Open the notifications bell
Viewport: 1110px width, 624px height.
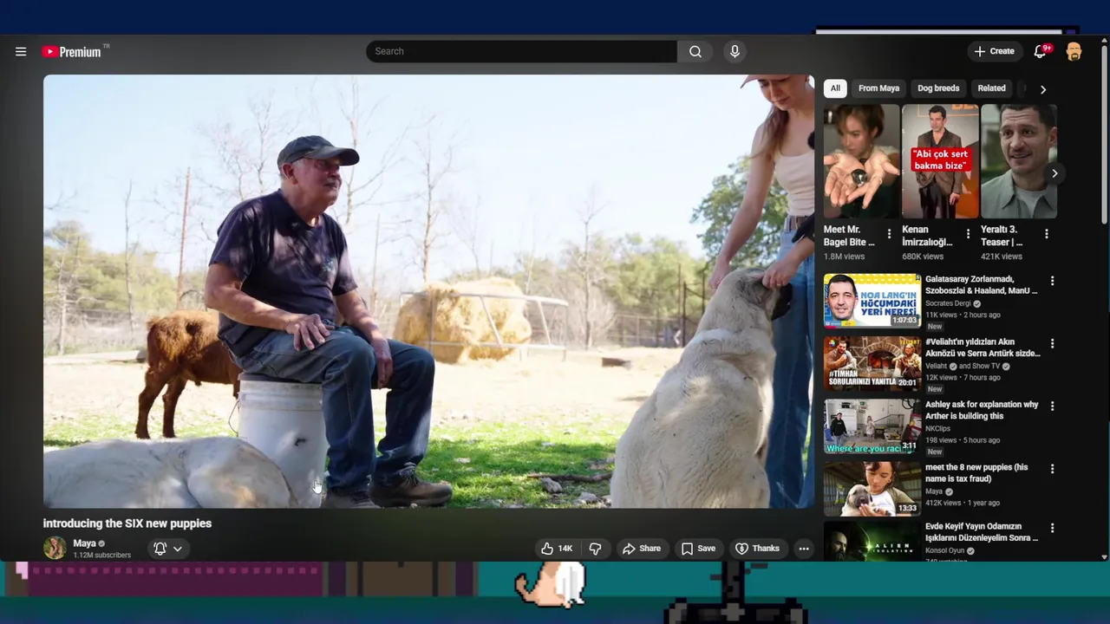coord(1040,52)
